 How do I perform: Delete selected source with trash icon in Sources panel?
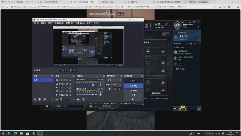[61, 99]
